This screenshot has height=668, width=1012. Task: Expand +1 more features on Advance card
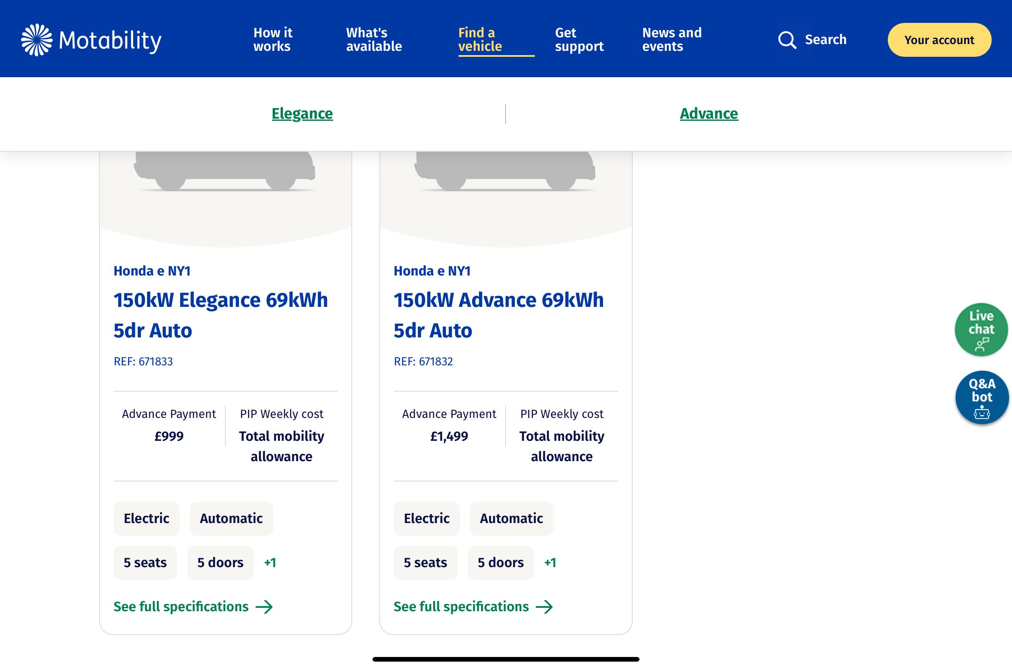point(550,563)
